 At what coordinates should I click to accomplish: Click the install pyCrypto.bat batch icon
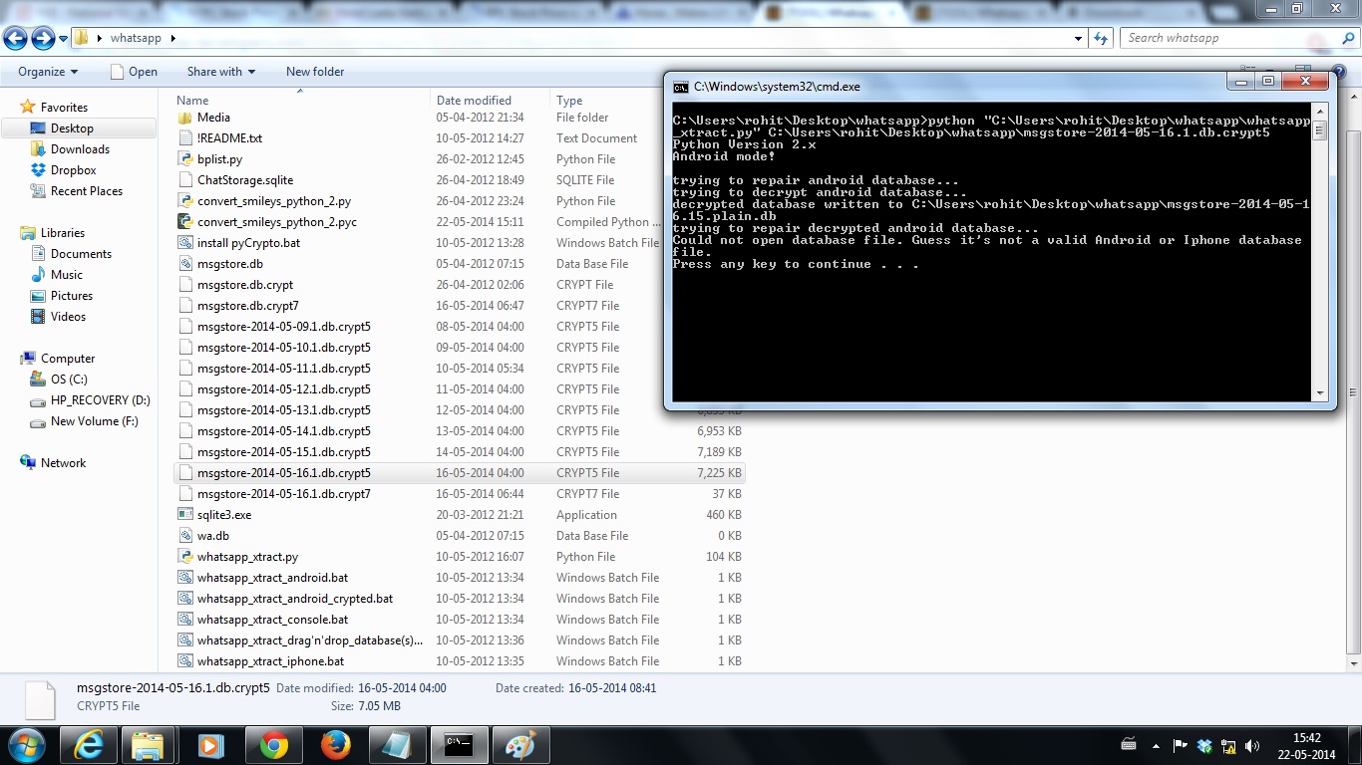[x=184, y=243]
